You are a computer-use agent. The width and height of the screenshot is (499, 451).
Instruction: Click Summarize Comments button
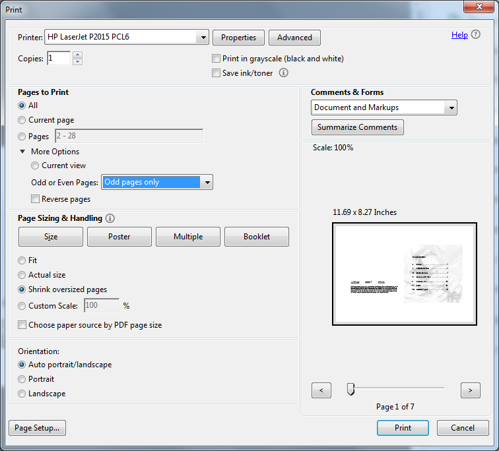coord(357,127)
